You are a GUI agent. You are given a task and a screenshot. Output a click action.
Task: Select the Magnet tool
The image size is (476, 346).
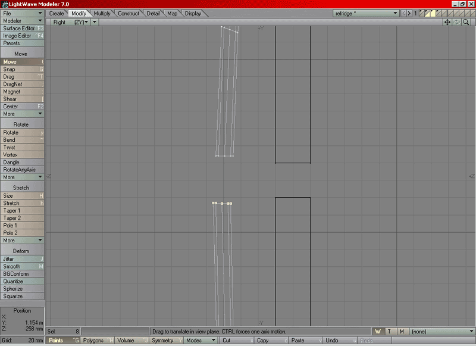(x=22, y=92)
